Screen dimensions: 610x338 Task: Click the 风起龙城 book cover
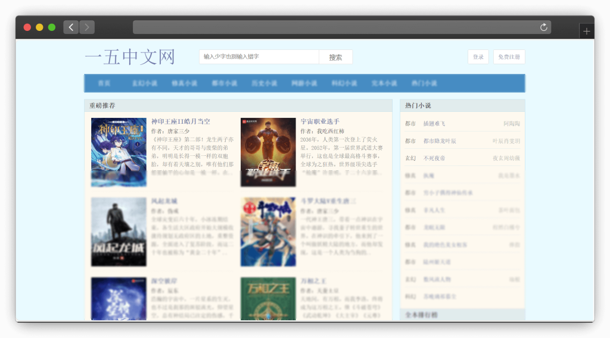tap(119, 232)
